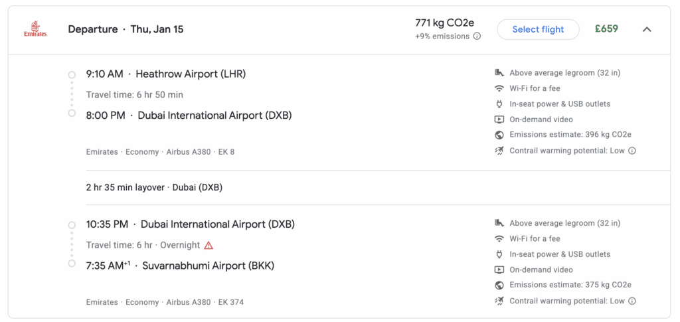680x322 pixels.
Task: Click the legroom seat icon for second flight
Action: pos(499,223)
